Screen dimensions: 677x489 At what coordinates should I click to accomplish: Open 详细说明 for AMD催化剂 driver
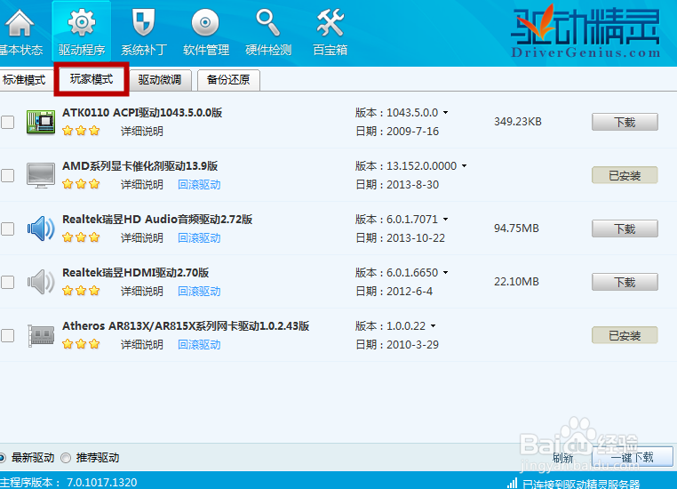coord(142,184)
